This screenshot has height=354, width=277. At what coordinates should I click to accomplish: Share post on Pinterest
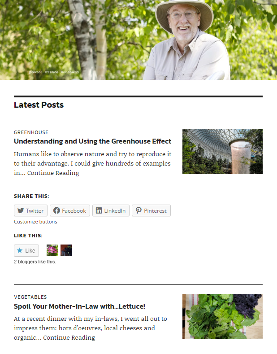pos(151,210)
